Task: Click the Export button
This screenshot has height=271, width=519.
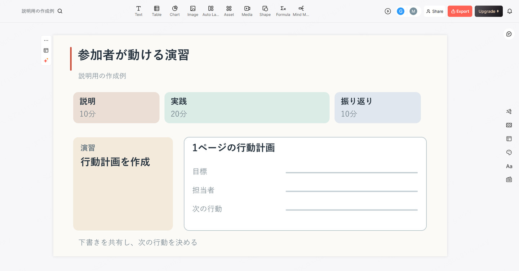Action: coord(460,11)
